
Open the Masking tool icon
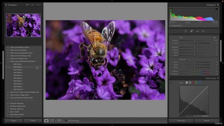pos(203,31)
